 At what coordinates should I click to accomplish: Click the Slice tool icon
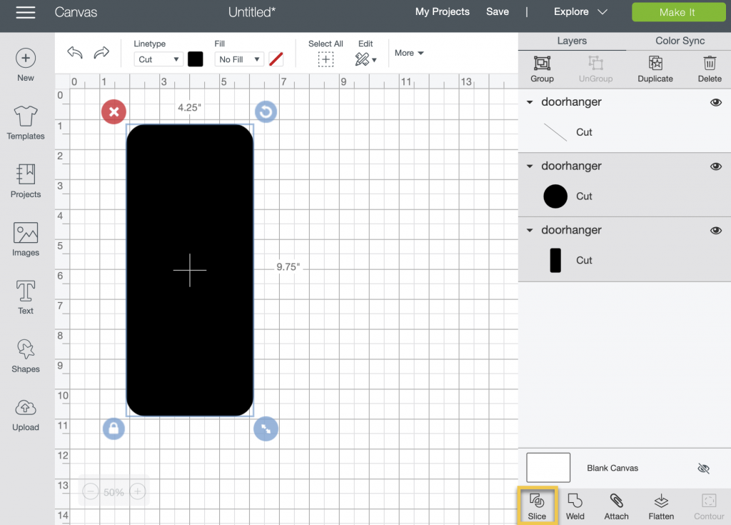point(537,501)
